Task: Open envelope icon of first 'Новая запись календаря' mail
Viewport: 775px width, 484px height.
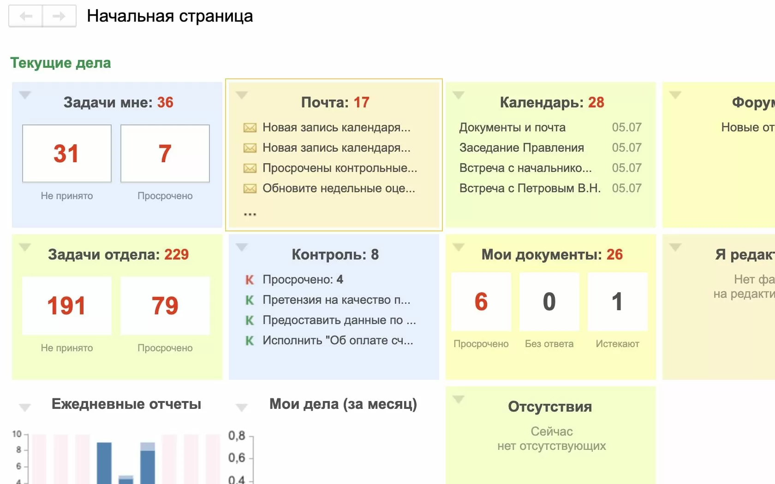Action: [x=250, y=128]
